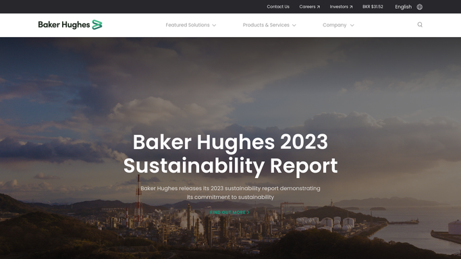Open the Featured Solutions menu
Viewport: 461px width, 259px height.
188,25
